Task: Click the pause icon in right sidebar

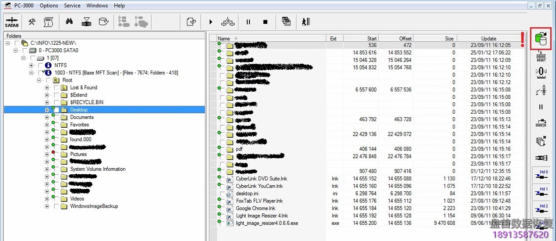Action: tap(541, 107)
